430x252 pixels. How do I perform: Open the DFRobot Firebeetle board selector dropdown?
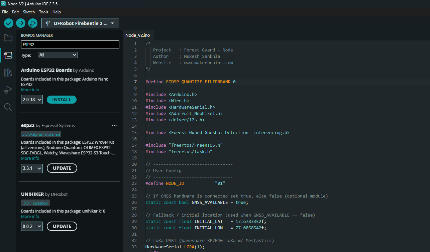(80, 23)
